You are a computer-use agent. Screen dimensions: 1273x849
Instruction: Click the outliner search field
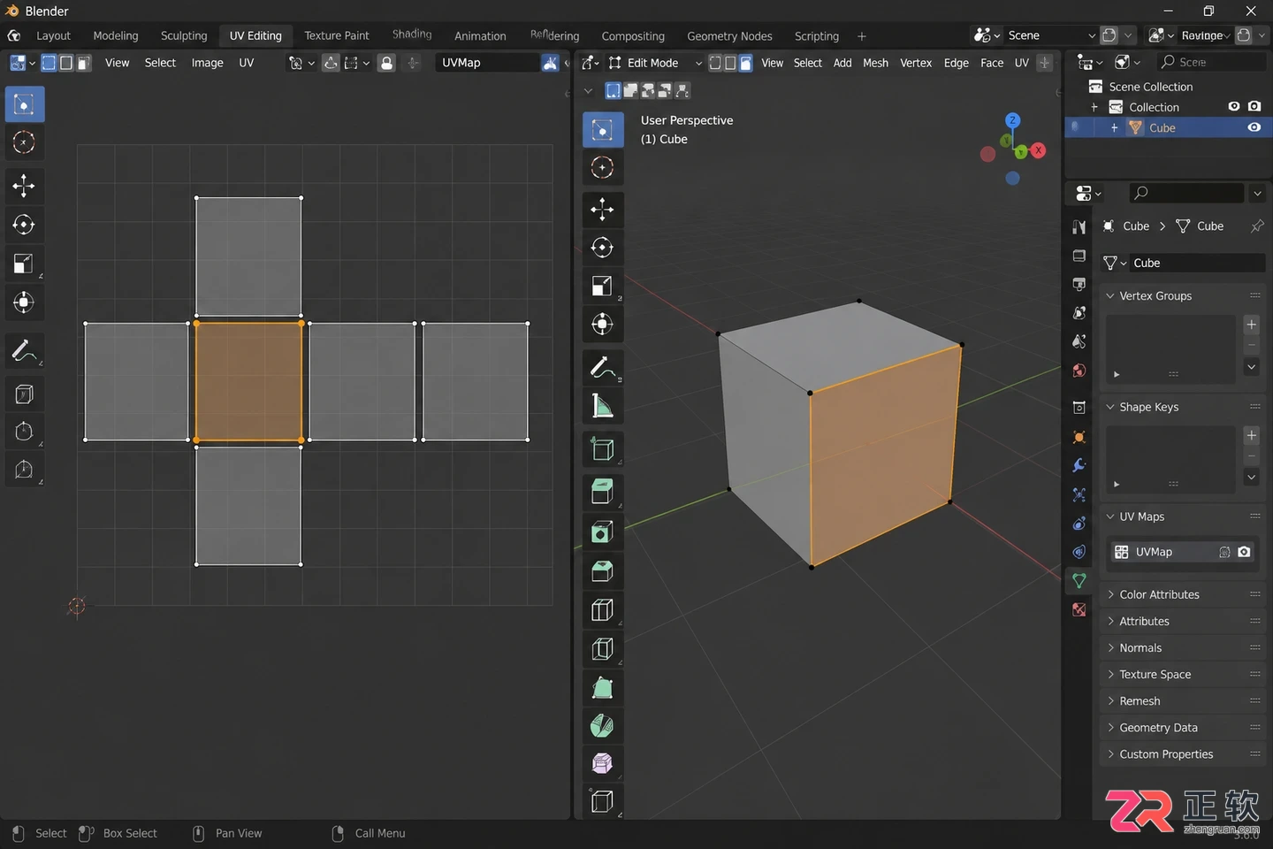point(1210,62)
